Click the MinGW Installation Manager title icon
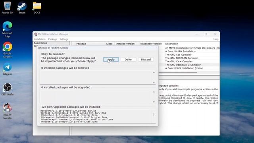The width and height of the screenshot is (254, 143). [36, 34]
